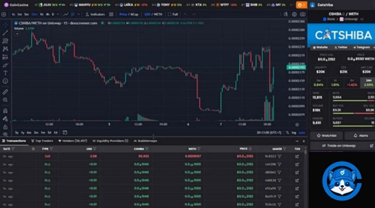Image resolution: width=375 pixels, height=208 pixels.
Task: Select the crosshair cursor tool
Action: tap(5, 25)
